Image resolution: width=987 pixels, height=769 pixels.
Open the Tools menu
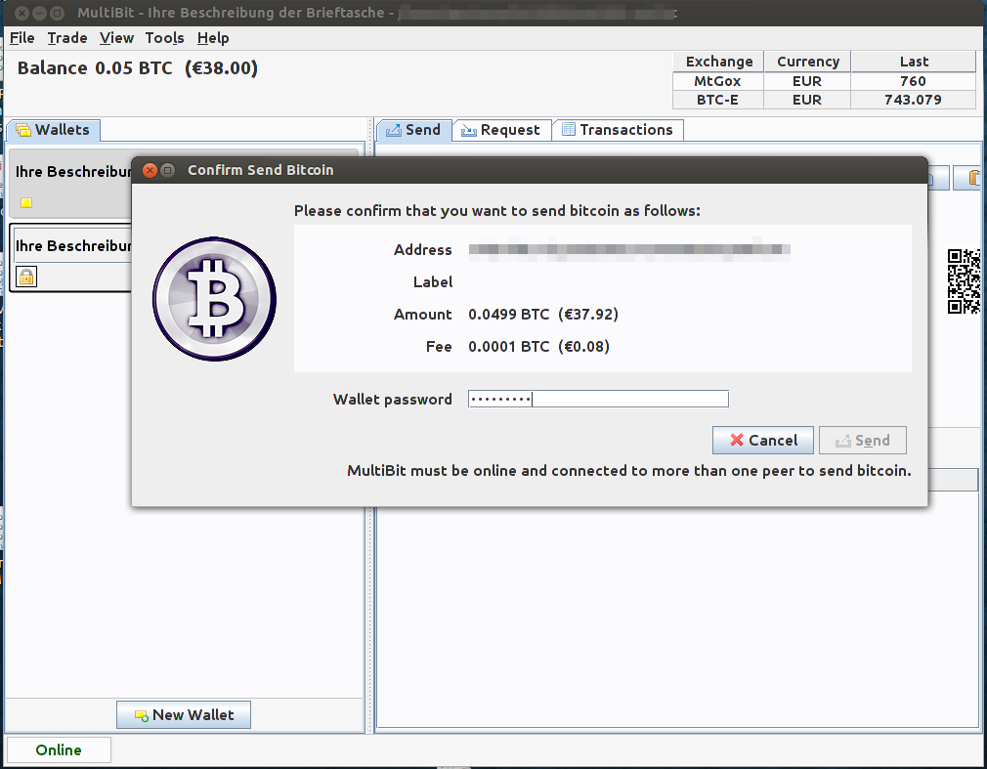[x=164, y=38]
